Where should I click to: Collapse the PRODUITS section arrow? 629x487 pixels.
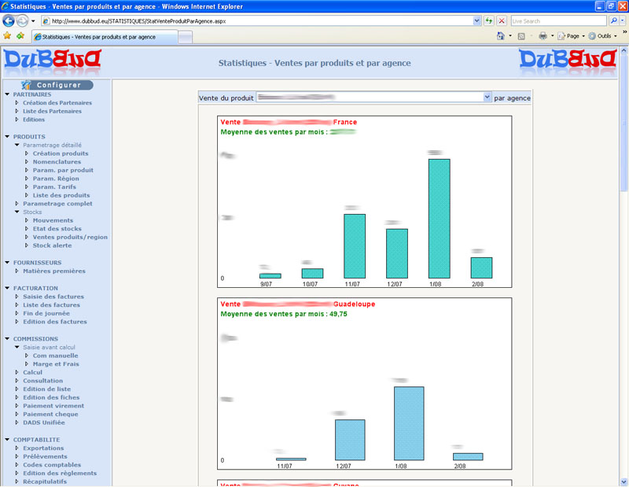7,137
